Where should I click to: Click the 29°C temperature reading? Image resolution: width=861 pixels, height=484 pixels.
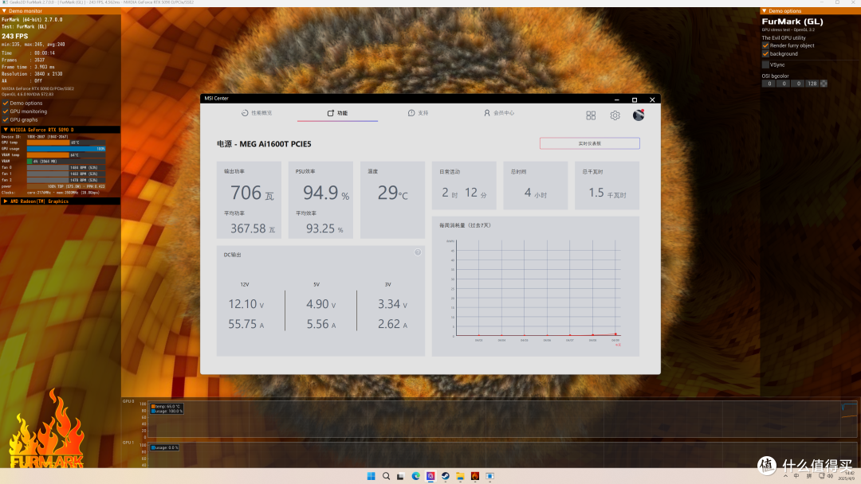392,193
